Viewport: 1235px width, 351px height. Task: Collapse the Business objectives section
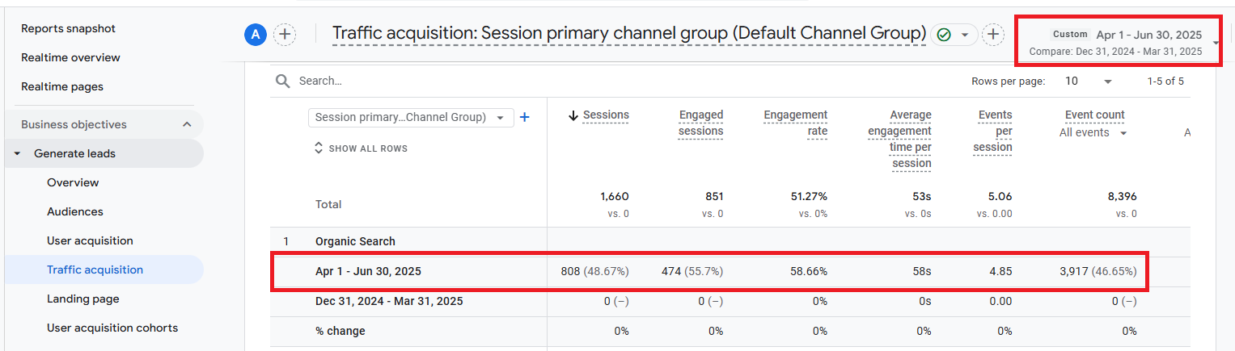click(187, 124)
